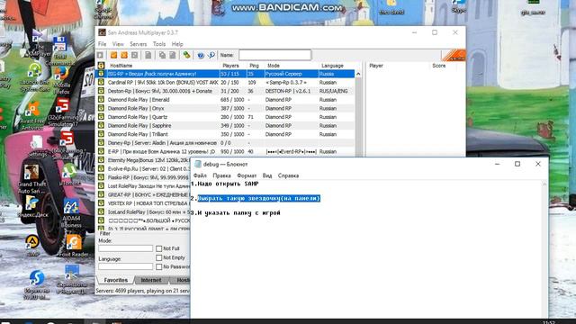Select the Diamond Role Play | Sapphire row

pos(225,126)
